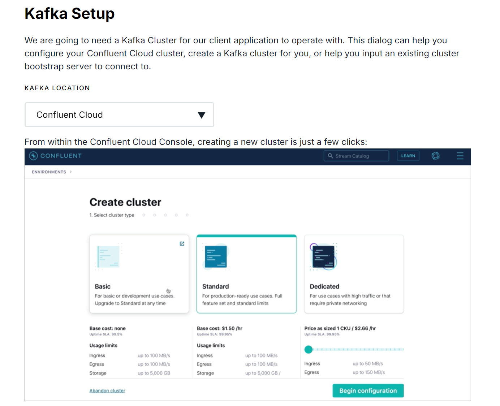Click the 'up to 150 MB/s' Dedicated egress value
The image size is (500, 406).
pos(369,372)
